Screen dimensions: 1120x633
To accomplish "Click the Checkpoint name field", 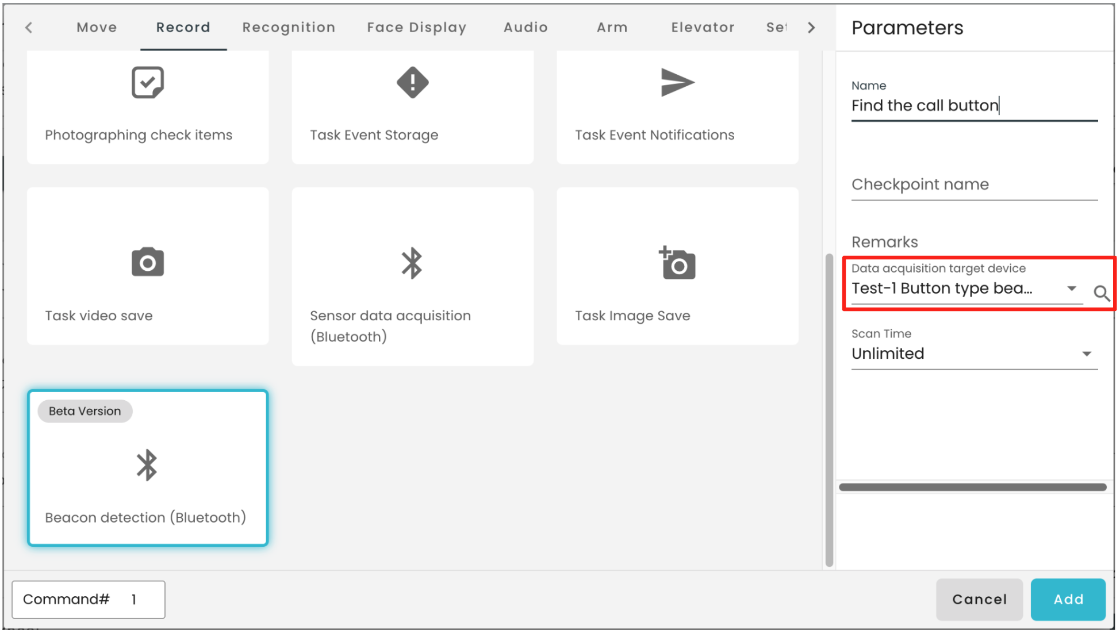I will click(x=975, y=185).
